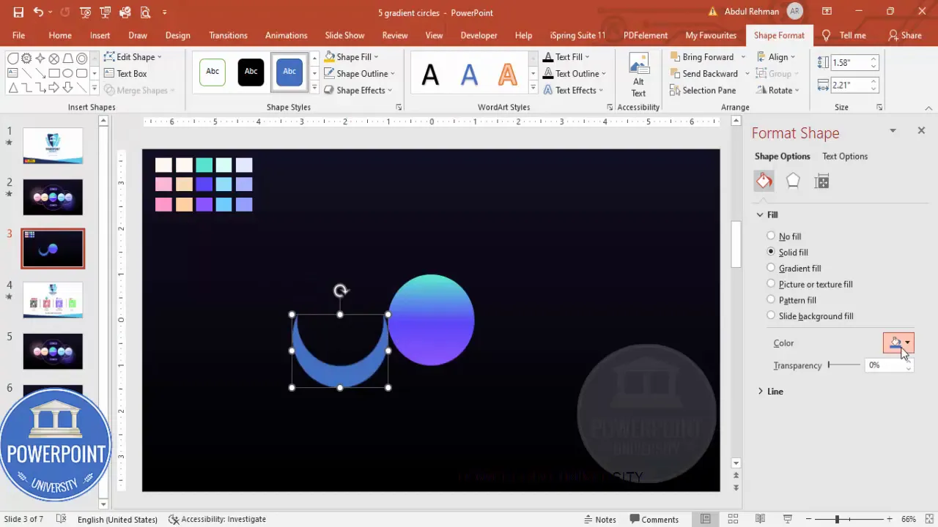The width and height of the screenshot is (938, 527).
Task: Open the Size & Properties tab icon
Action: coord(821,181)
